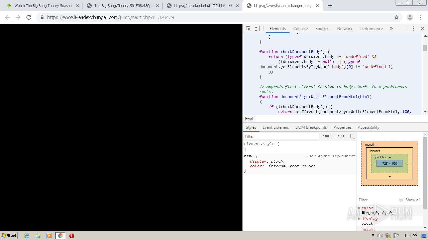
Task: Go back to previous page
Action: 7,17
